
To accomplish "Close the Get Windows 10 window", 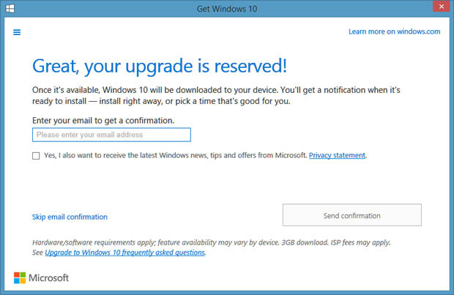I will 442,6.
